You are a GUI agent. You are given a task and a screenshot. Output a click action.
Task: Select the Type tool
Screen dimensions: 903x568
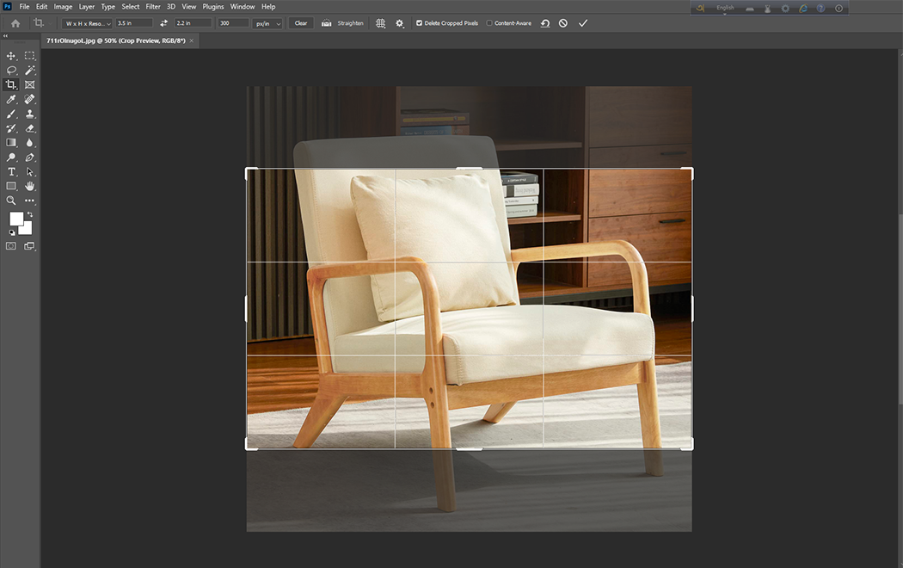click(11, 171)
